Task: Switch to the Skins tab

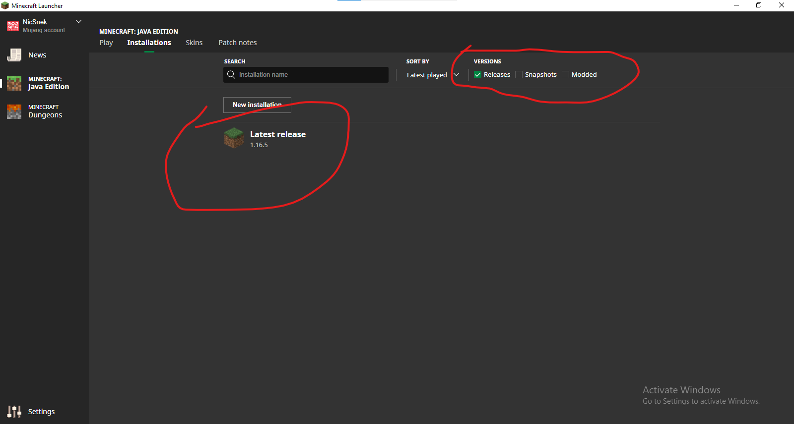Action: click(x=194, y=43)
